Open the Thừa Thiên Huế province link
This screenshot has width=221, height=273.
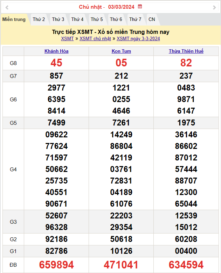[x=186, y=51]
